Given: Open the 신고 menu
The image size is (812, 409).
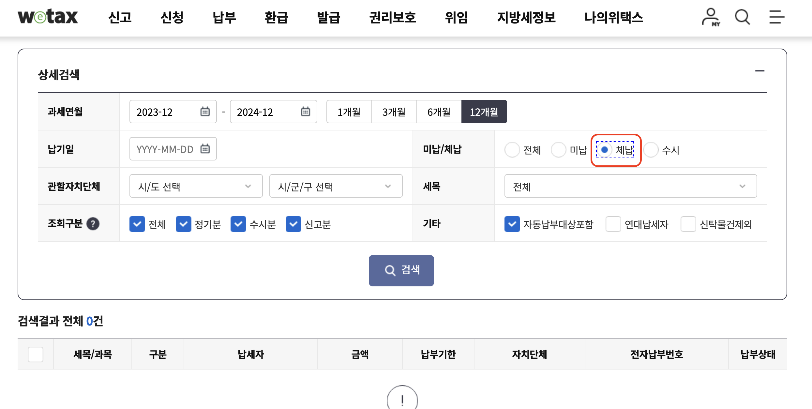Looking at the screenshot, I should (120, 17).
